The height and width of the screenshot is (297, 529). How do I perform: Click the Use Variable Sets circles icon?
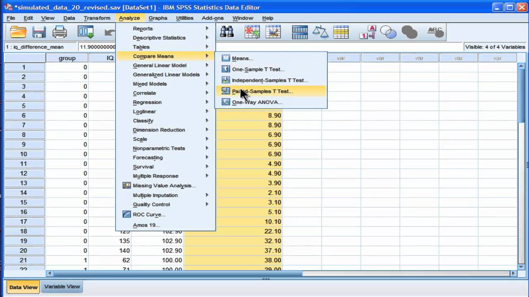click(388, 32)
